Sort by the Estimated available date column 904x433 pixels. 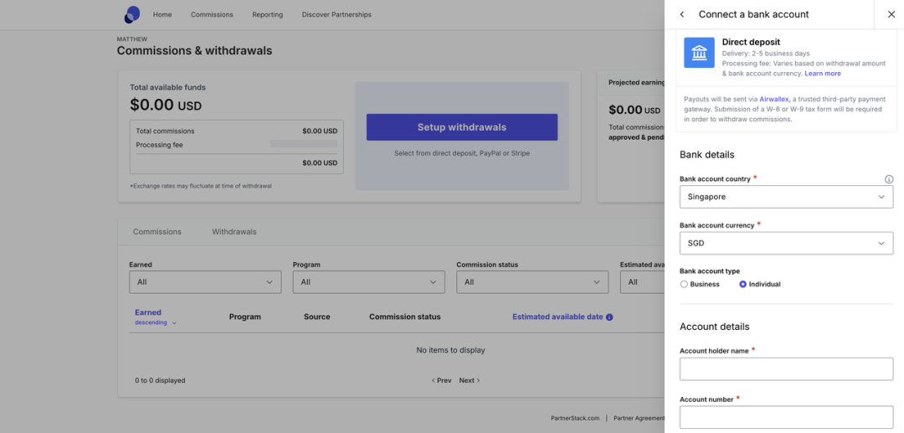coord(557,317)
